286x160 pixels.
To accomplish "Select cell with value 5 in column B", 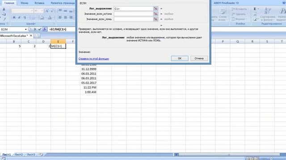I will tap(14, 46).
